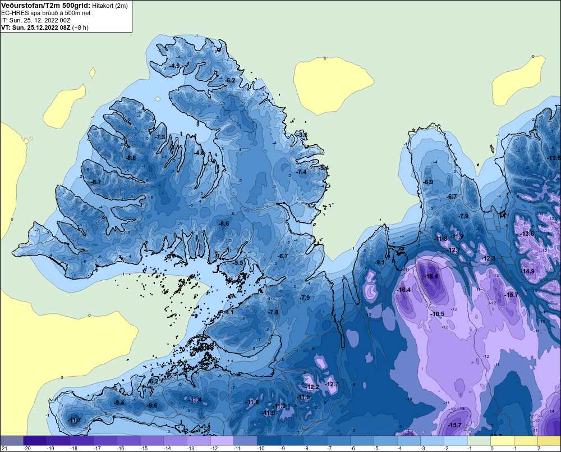Click the -4.1 temperature value
Viewport: 561px width, 452px height.
point(229,313)
